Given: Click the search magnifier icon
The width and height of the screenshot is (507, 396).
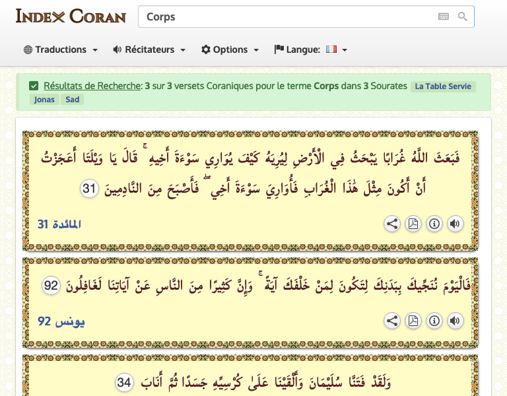Looking at the screenshot, I should point(463,16).
